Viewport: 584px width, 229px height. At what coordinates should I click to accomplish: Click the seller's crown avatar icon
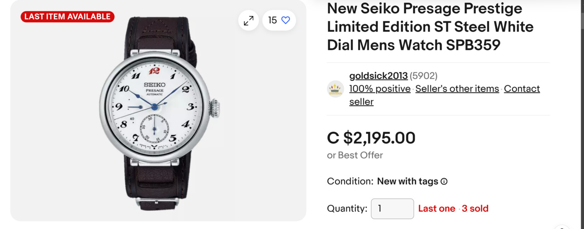pos(336,89)
